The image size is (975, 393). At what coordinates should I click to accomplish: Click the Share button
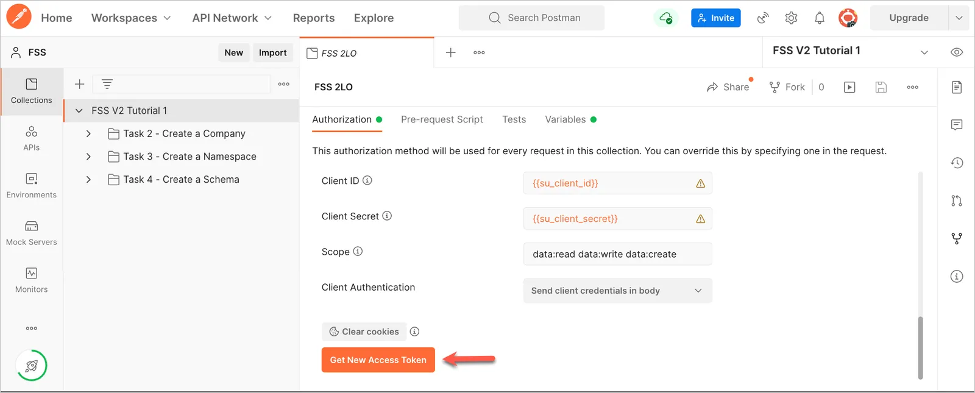tap(728, 87)
